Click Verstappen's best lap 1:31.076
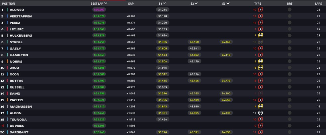The width and height of the screenshot is (326, 135). pyautogui.click(x=99, y=16)
